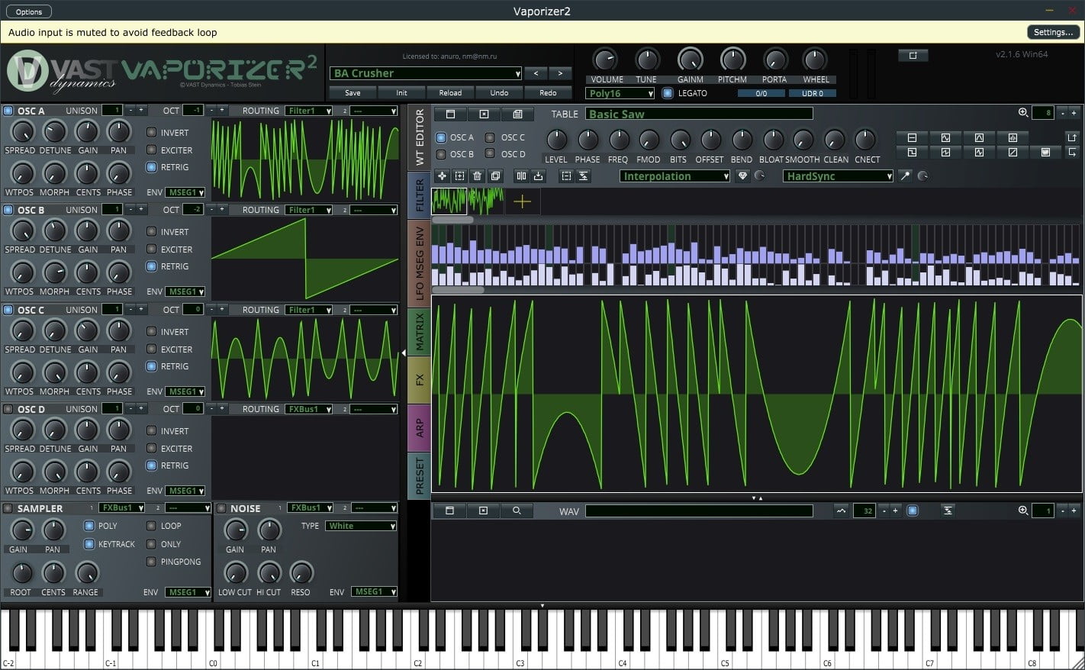
Task: Open the Poly16 polyphony dropdown
Action: pos(620,93)
